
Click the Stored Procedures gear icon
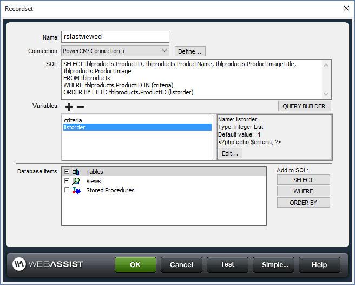coord(76,191)
